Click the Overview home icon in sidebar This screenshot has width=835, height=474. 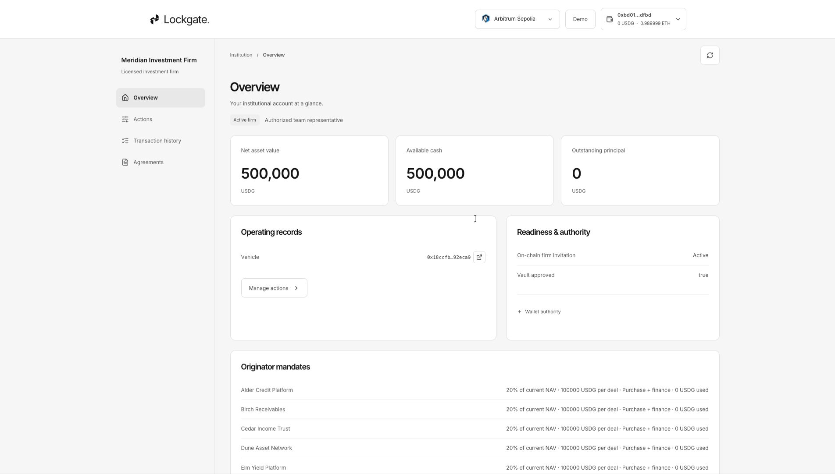pos(125,98)
